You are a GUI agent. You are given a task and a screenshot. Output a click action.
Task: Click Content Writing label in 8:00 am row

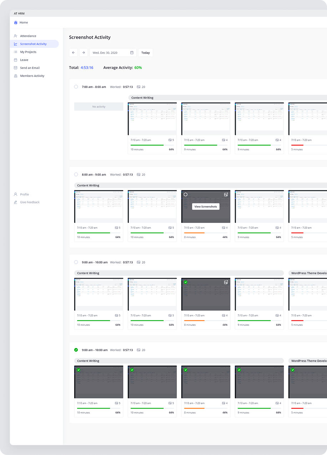point(88,185)
